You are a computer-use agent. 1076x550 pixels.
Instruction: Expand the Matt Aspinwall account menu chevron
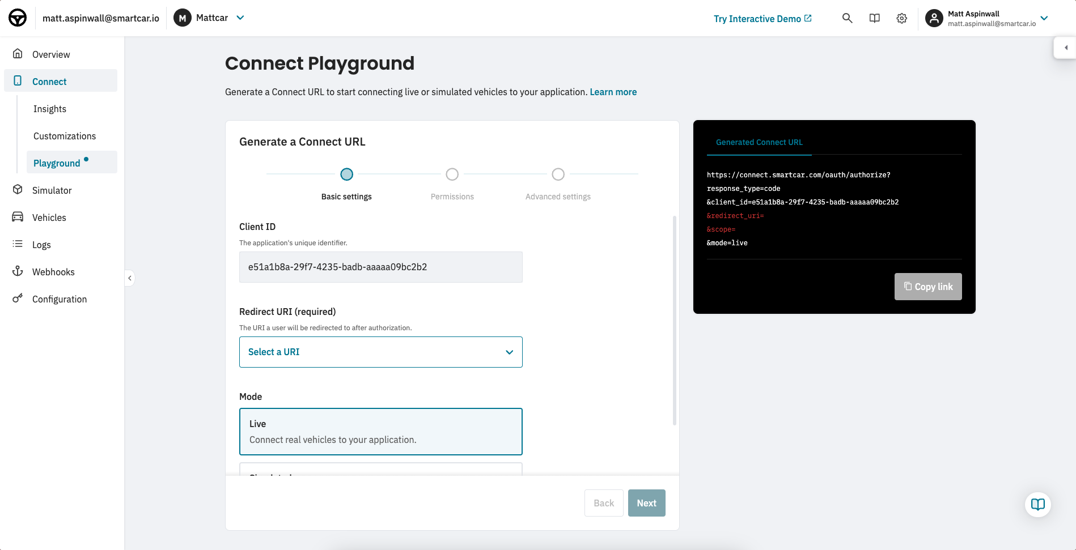click(x=1044, y=18)
